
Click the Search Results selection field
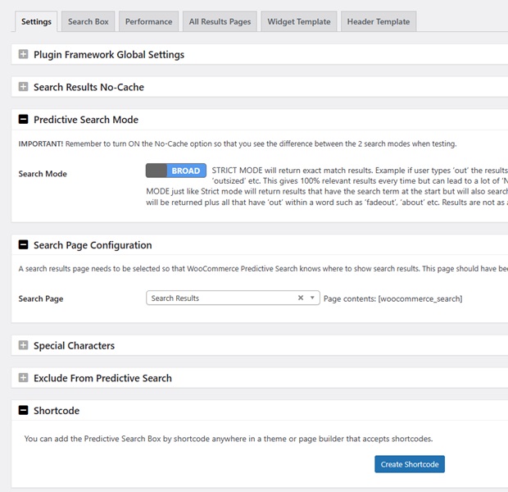tap(221, 298)
